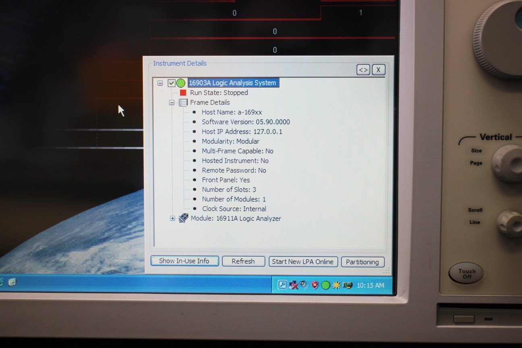
Task: Select Host Name: a-169xx row
Action: tap(232, 112)
